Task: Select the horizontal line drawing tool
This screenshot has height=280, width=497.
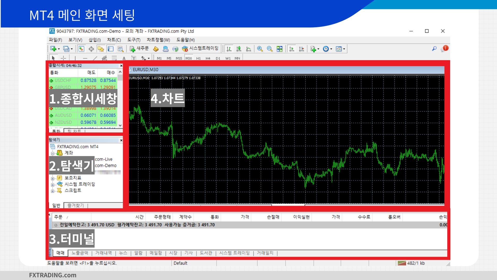Action: tap(85, 58)
